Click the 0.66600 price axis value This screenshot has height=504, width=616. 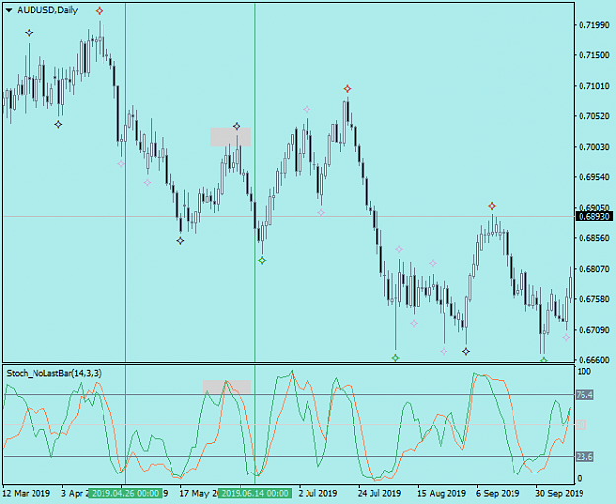tap(593, 360)
